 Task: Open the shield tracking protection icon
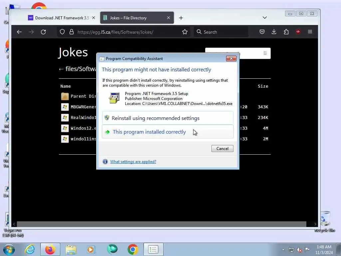click(62, 32)
